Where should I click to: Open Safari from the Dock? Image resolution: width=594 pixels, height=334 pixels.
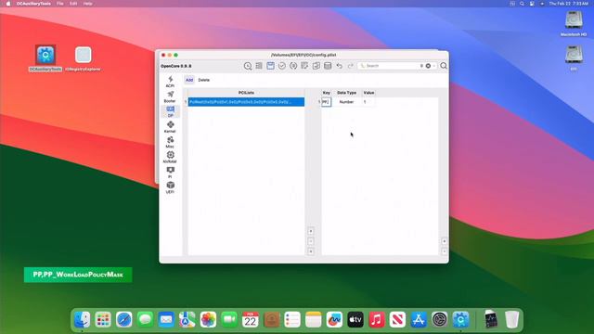tap(123, 320)
